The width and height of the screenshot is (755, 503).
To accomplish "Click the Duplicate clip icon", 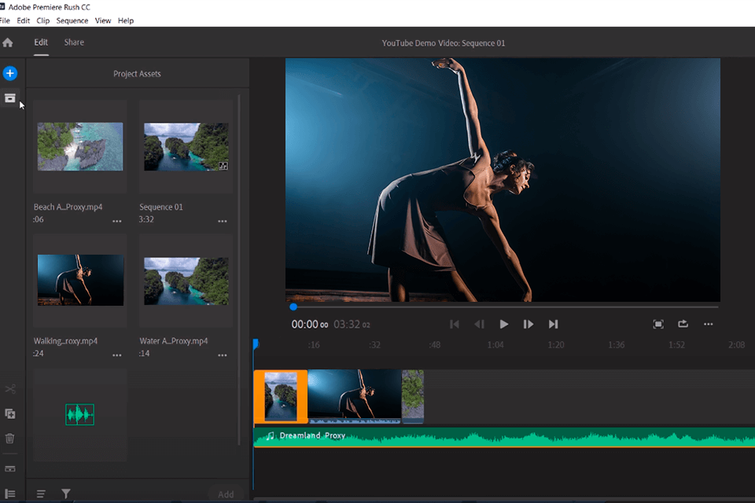I will tap(9, 413).
